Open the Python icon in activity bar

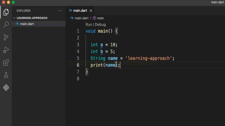coord(6,87)
